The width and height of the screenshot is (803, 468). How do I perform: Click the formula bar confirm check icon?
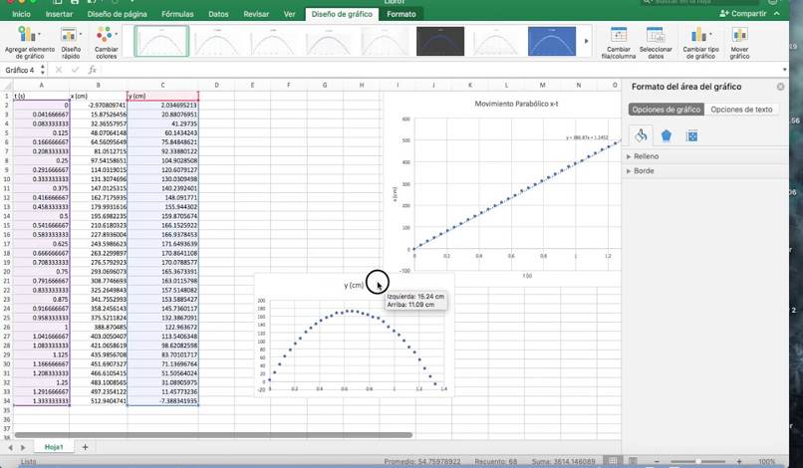click(x=75, y=70)
